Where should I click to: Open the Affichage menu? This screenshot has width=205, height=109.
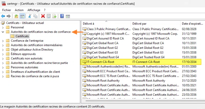pos(34,10)
